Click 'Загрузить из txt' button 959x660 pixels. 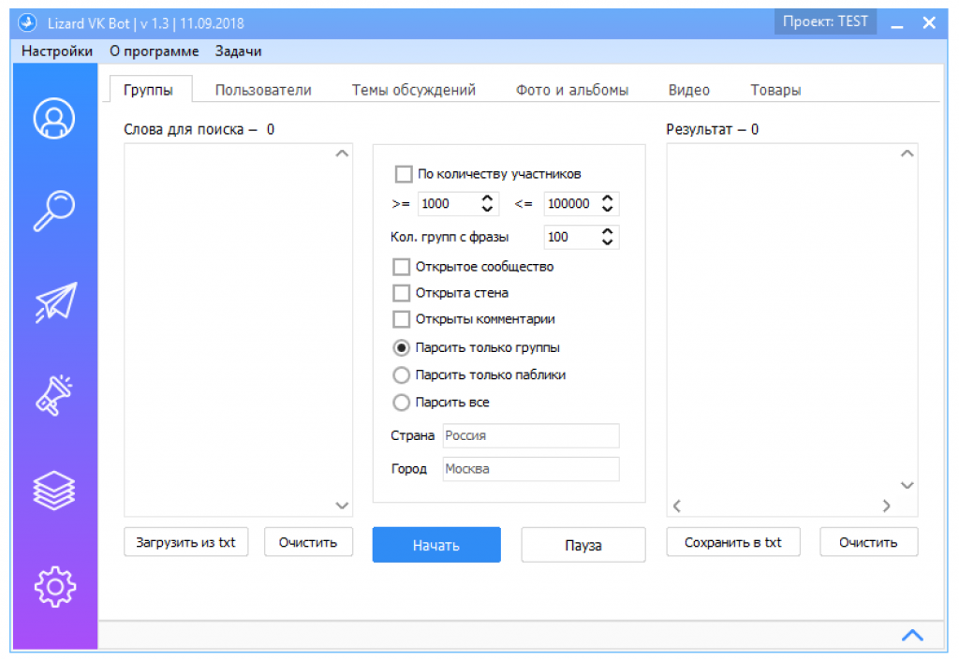point(186,543)
